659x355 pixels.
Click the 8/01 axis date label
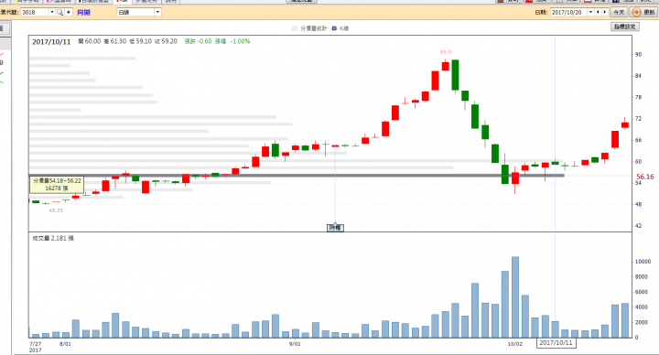point(65,344)
